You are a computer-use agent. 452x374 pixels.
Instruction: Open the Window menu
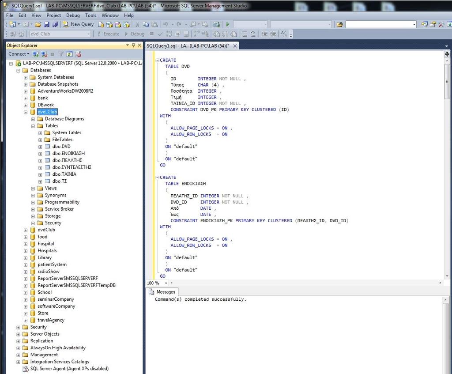click(110, 15)
